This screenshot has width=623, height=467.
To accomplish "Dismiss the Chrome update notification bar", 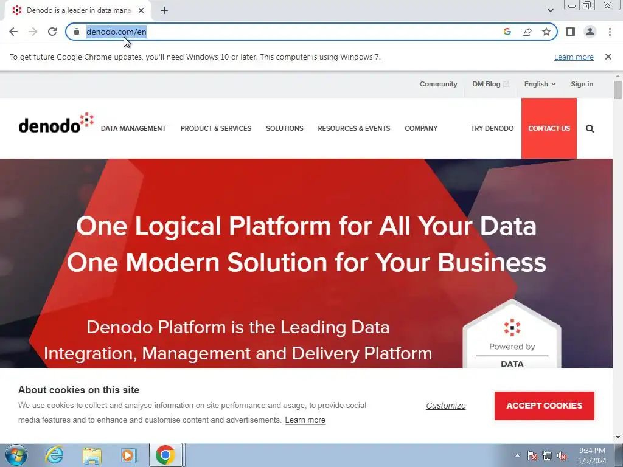I will (608, 57).
